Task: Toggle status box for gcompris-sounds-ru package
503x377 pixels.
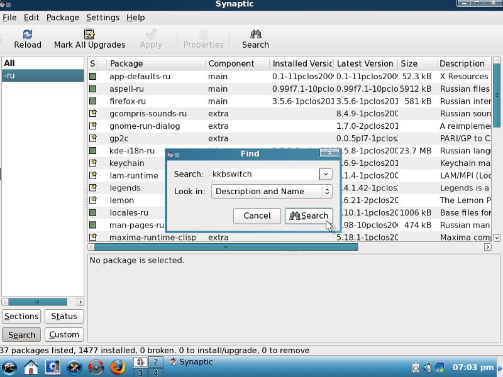Action: [x=93, y=114]
